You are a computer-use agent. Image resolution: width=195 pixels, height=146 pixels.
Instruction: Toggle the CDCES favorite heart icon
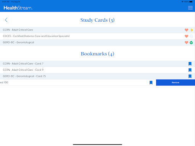click(x=186, y=36)
